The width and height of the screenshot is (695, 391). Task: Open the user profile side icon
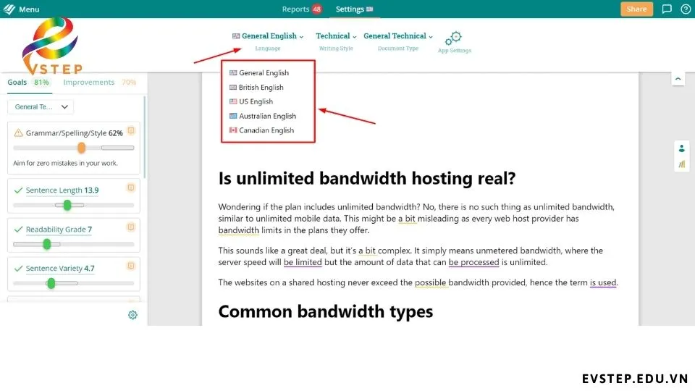click(x=681, y=148)
